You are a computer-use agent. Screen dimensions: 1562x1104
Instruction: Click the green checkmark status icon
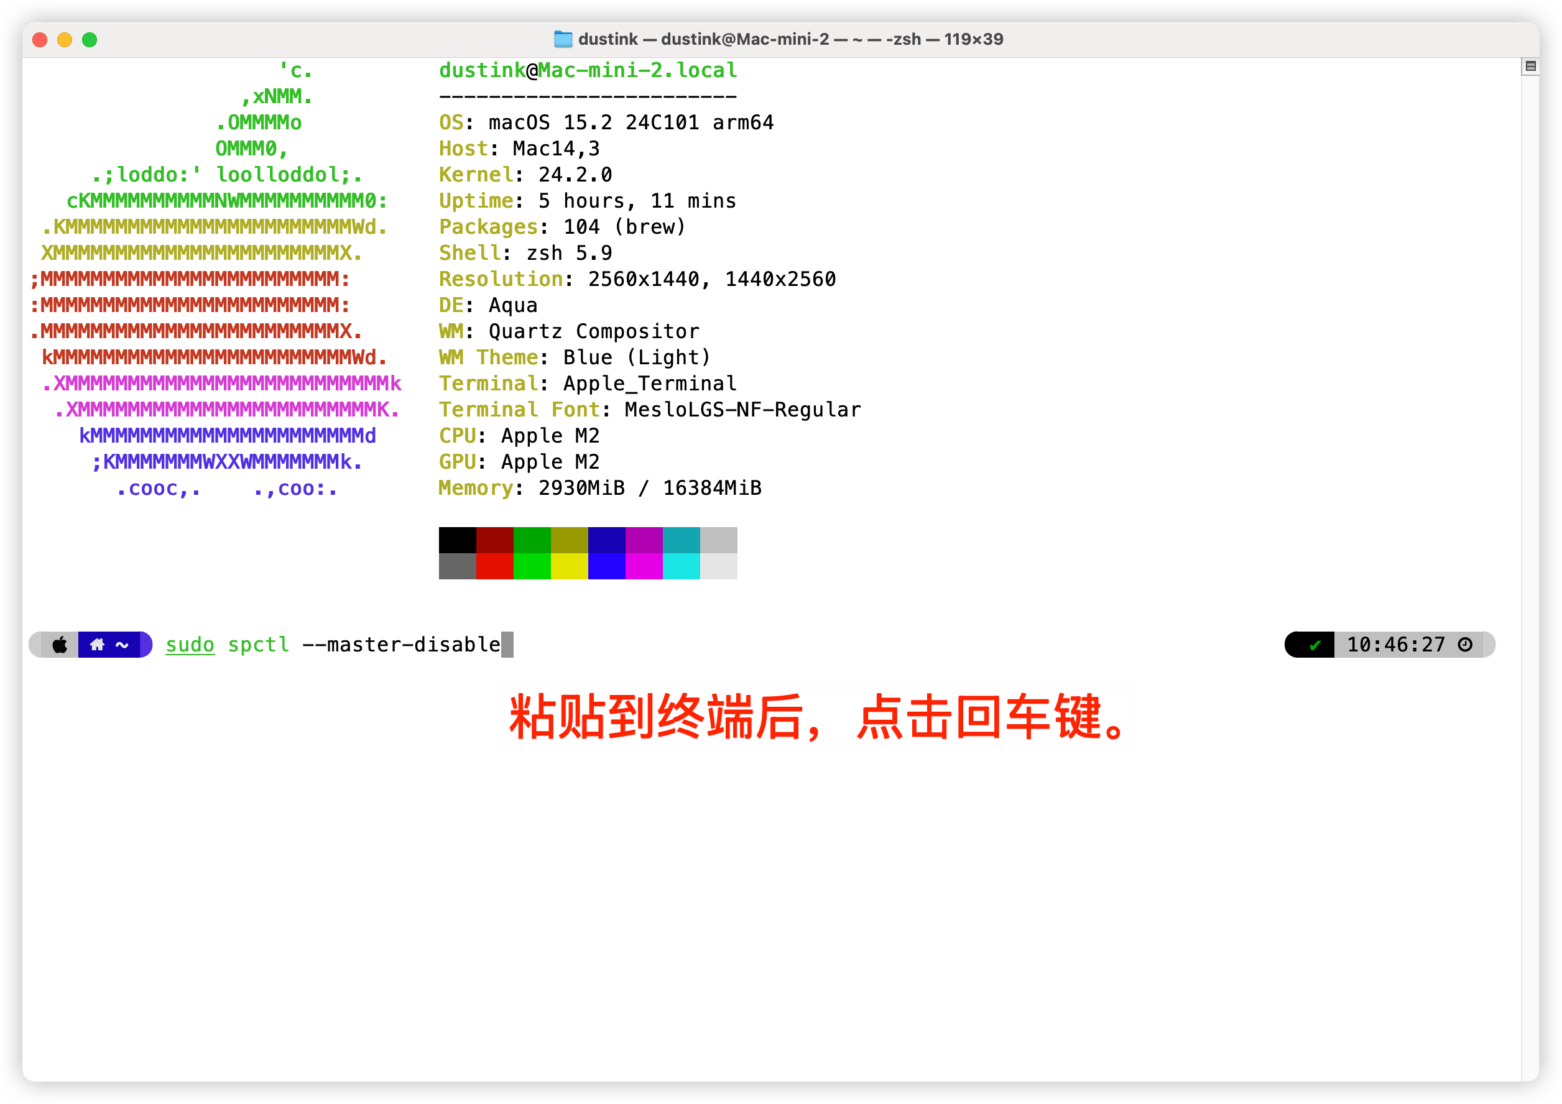[1315, 645]
